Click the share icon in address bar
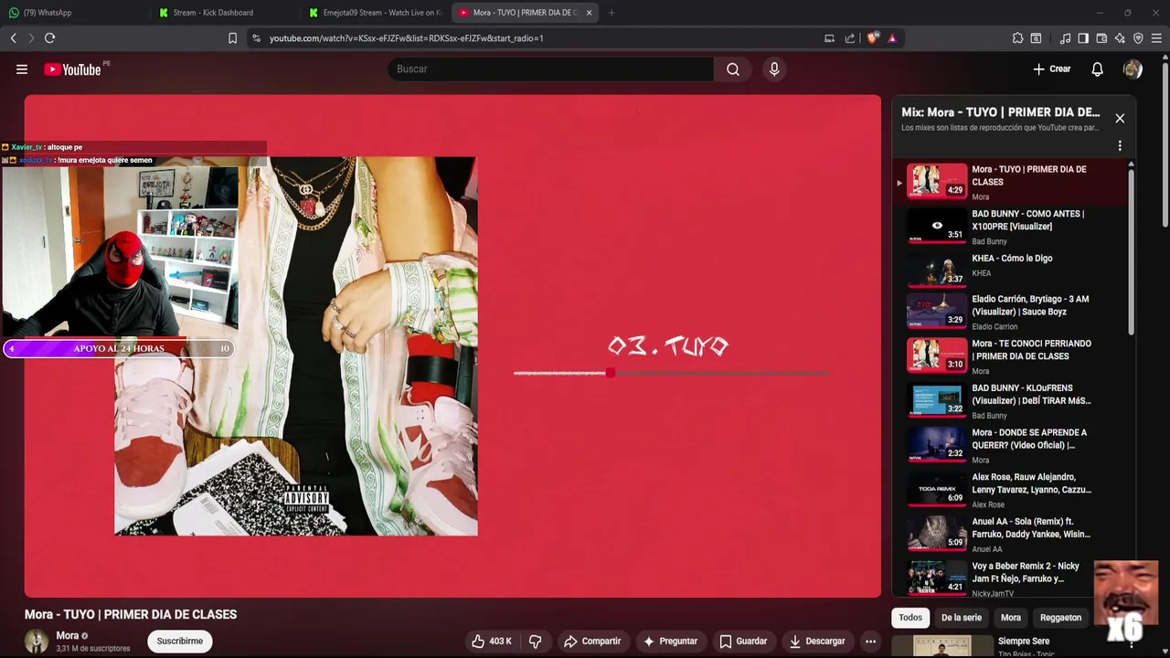The height and width of the screenshot is (658, 1170). coord(850,38)
